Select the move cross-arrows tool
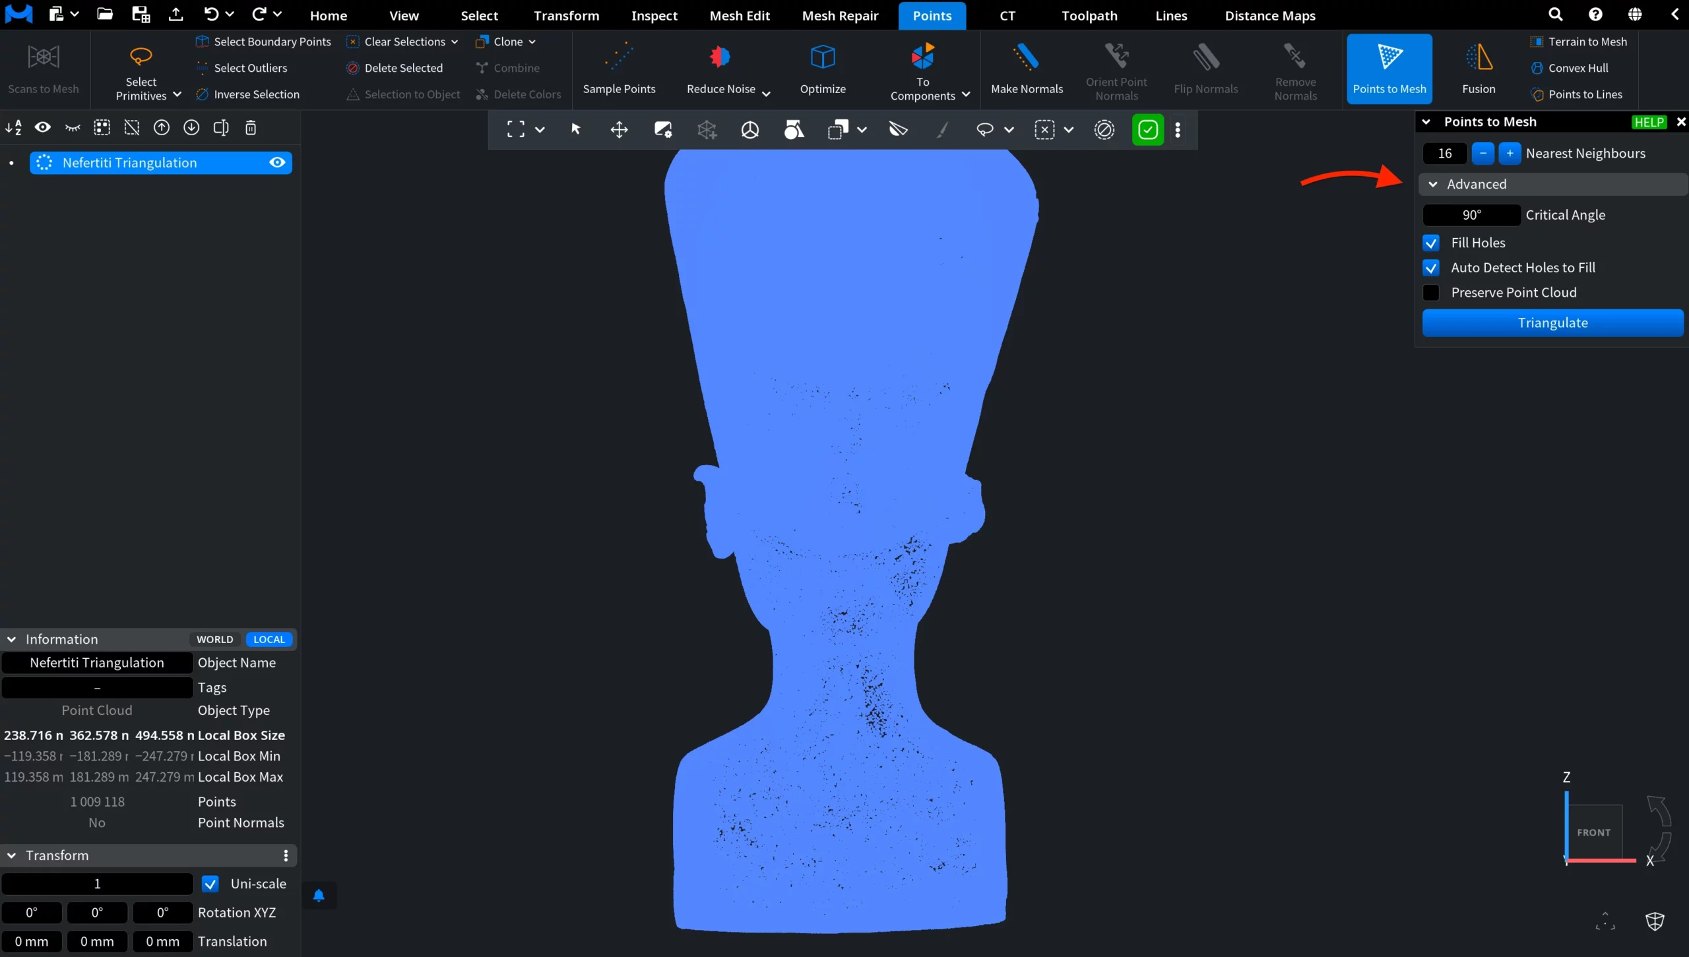Screen dimensions: 1689x957 click(619, 129)
